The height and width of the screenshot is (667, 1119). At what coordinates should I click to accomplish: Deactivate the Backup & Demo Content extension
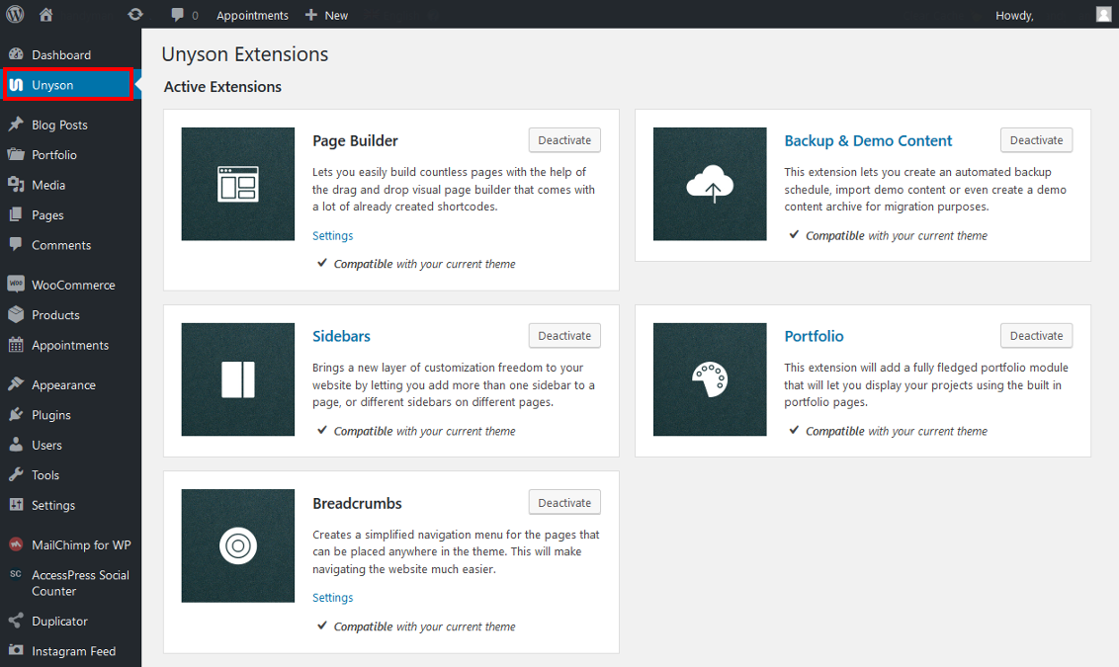pyautogui.click(x=1036, y=140)
